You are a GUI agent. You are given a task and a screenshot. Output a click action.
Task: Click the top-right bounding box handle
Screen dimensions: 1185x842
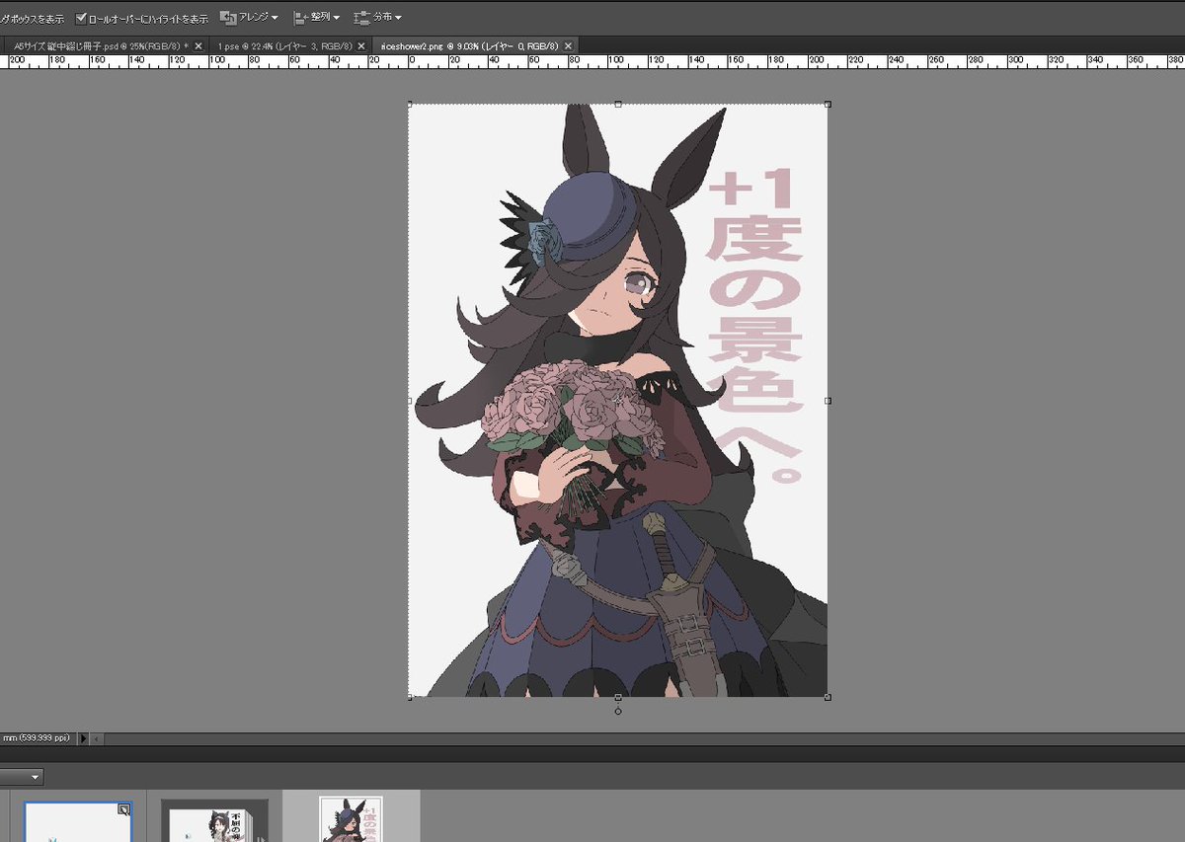click(x=828, y=104)
